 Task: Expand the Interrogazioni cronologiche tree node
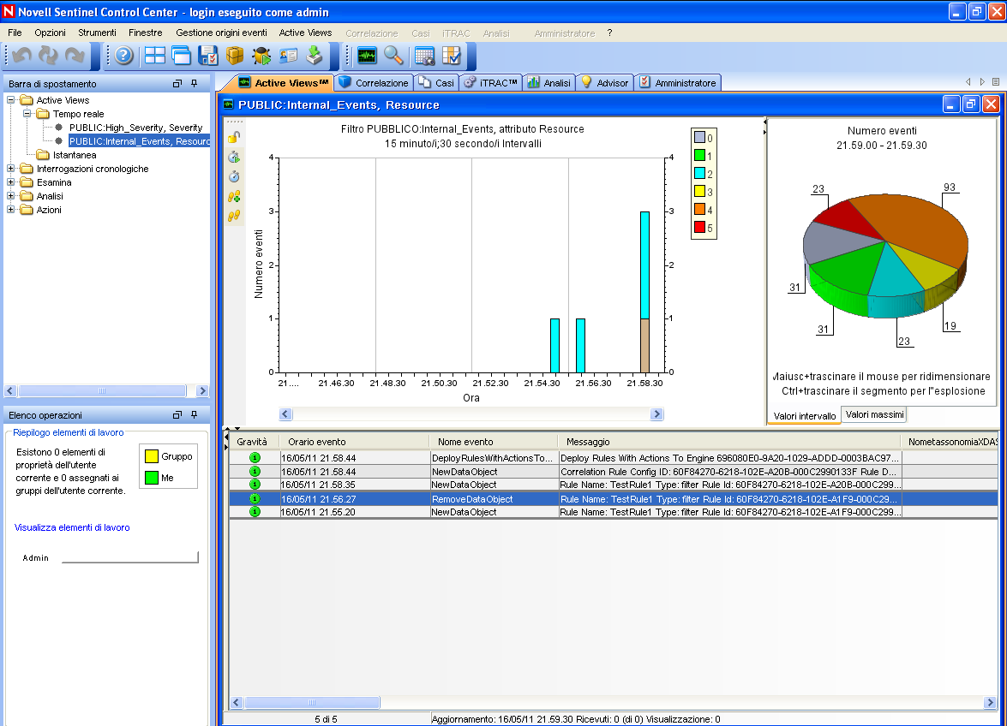[x=11, y=169]
